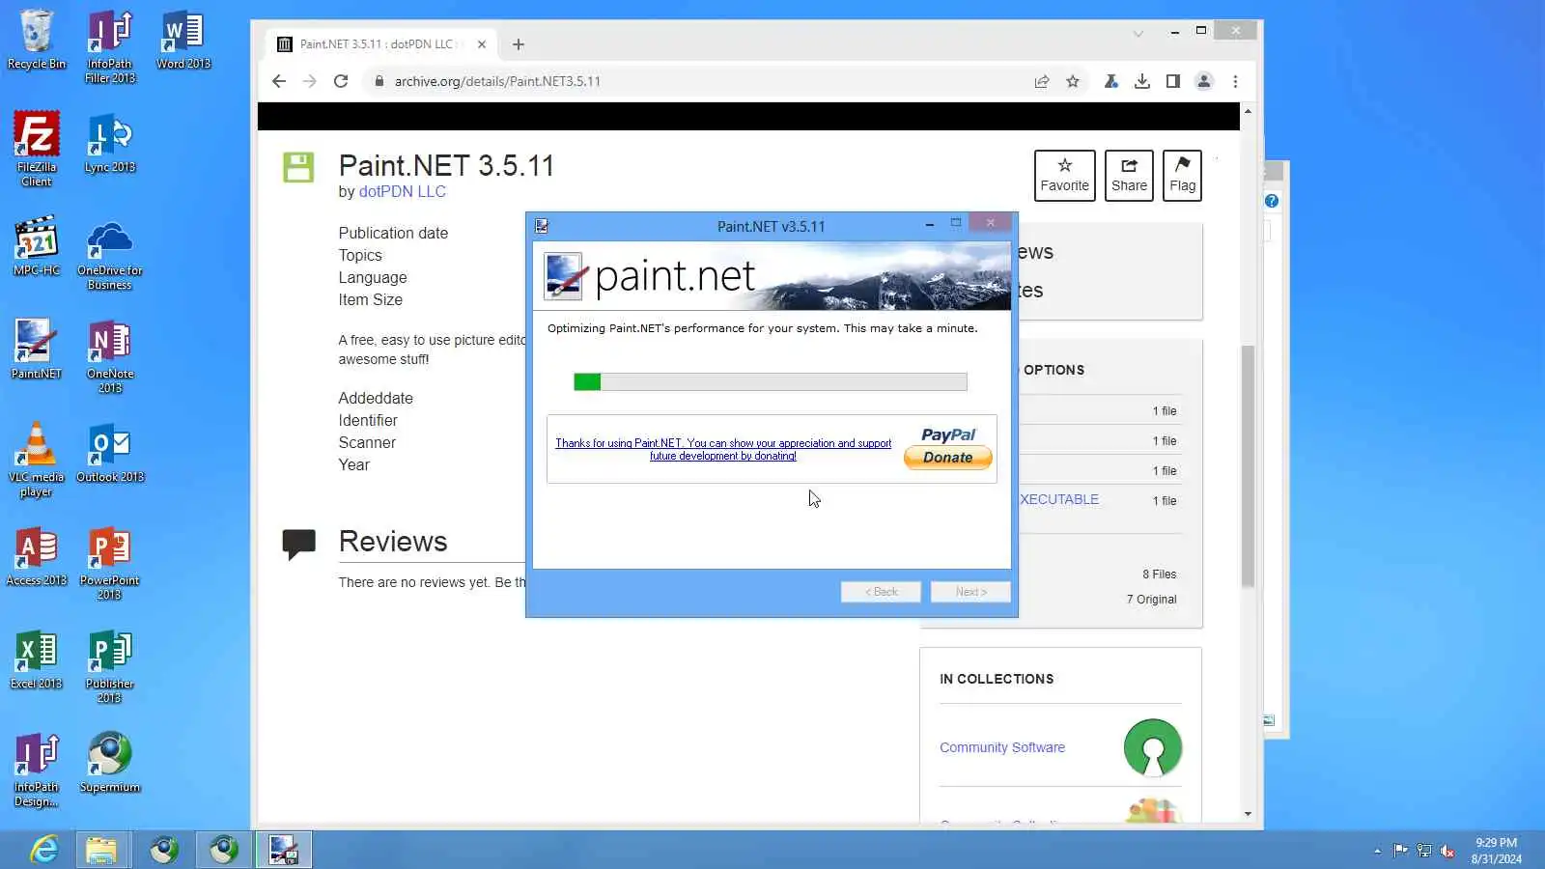Open File Explorer from the taskbar
1545x869 pixels.
click(x=101, y=850)
